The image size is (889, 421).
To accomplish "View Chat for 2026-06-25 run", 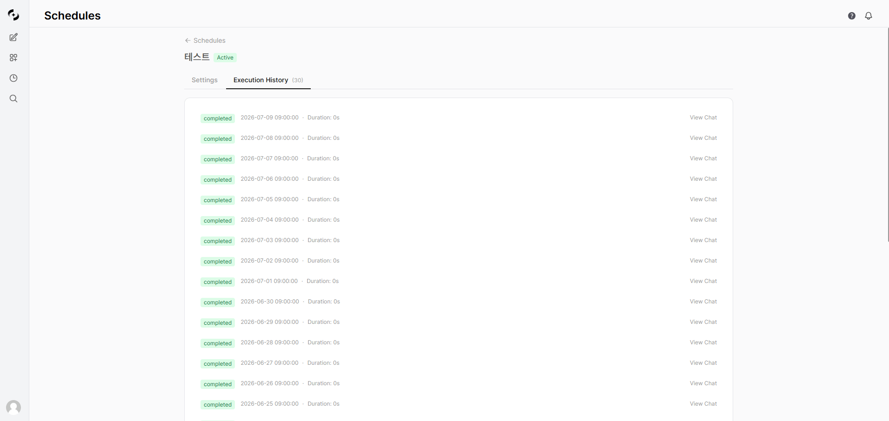I will [703, 404].
